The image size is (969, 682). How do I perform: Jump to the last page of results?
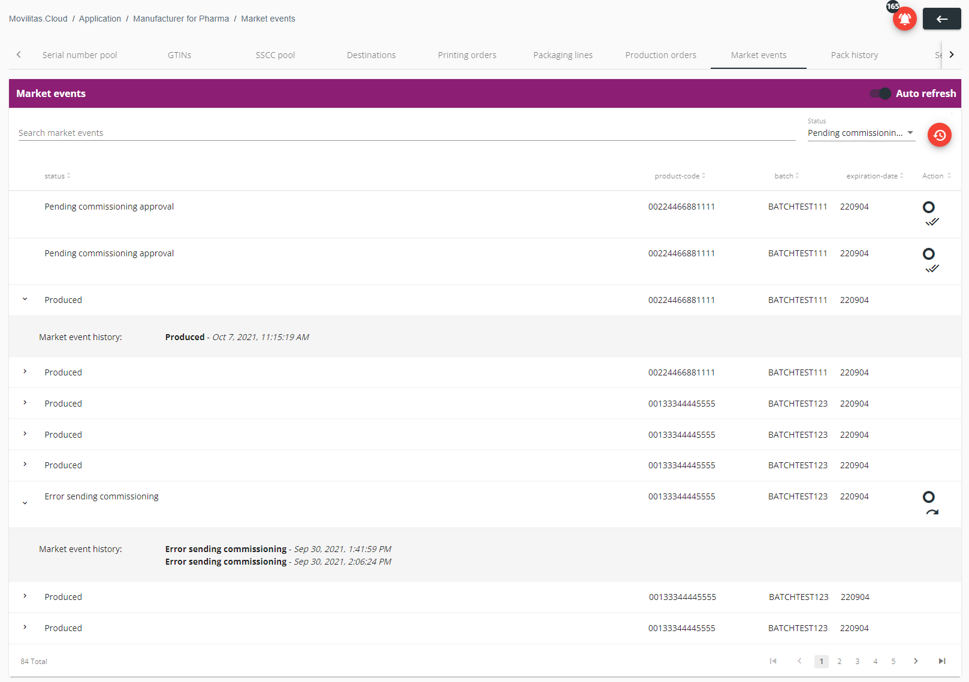[942, 661]
